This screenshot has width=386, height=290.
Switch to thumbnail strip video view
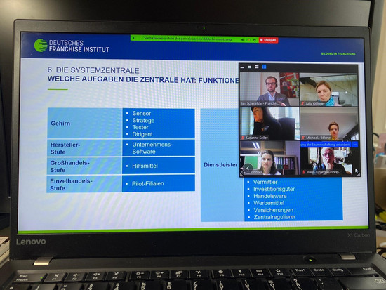pos(257,67)
